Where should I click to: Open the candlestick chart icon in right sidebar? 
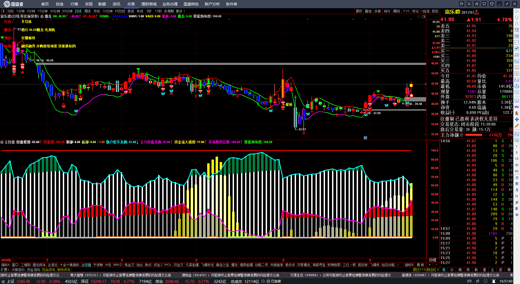coord(517,49)
